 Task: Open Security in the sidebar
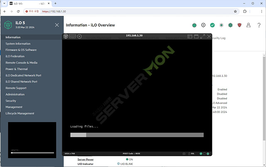coord(11,101)
